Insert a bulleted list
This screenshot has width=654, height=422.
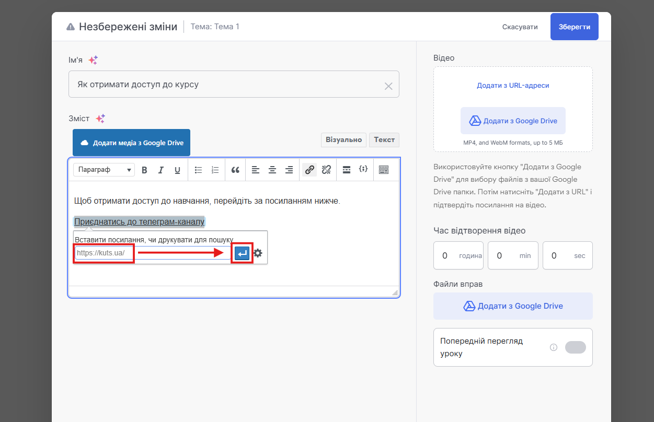tap(198, 170)
